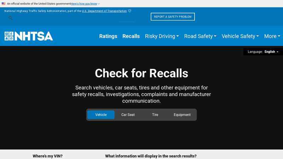Open U.S. Department of Transportation link
Image resolution: width=283 pixels, height=159 pixels.
coord(104,11)
